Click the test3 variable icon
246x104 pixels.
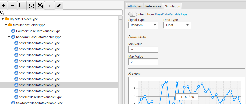click(16, 55)
